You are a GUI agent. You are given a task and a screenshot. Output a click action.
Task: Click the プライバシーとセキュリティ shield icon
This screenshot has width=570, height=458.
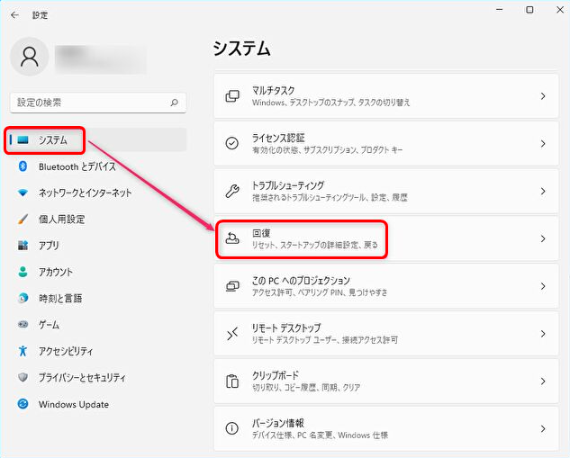click(x=23, y=377)
